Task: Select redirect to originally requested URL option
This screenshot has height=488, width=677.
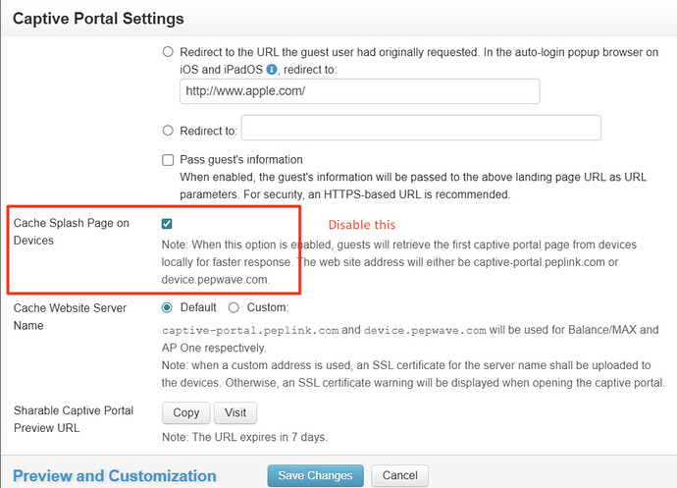Action: (x=168, y=52)
